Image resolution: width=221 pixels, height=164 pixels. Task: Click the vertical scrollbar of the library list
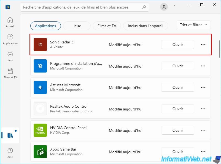pos(219,49)
